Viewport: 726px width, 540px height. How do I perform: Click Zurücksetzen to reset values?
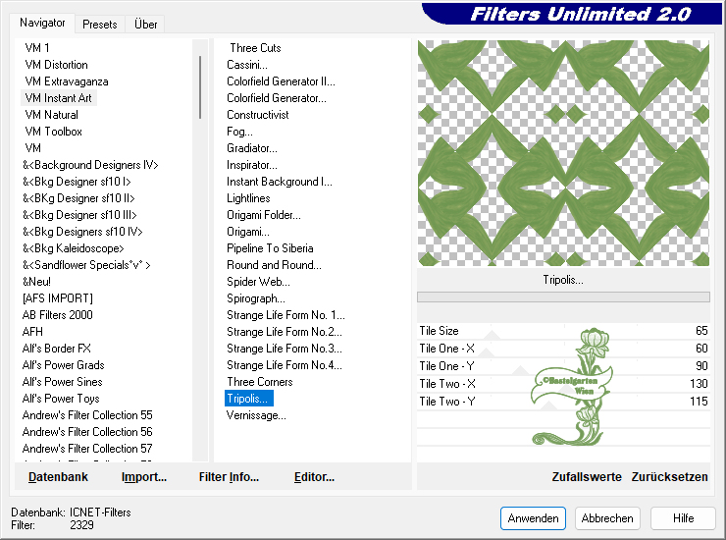tap(669, 476)
